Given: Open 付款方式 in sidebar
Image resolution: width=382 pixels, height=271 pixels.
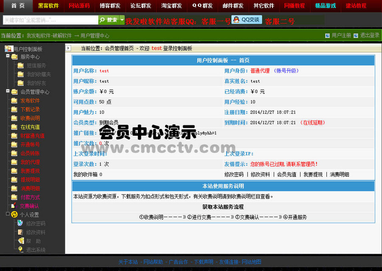Looking at the screenshot, I should point(30,197).
